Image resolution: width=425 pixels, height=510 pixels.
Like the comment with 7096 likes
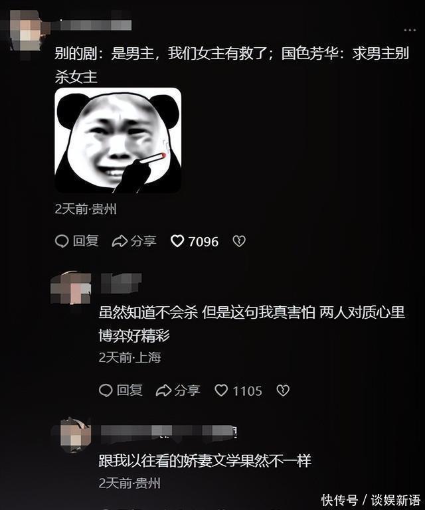point(177,241)
